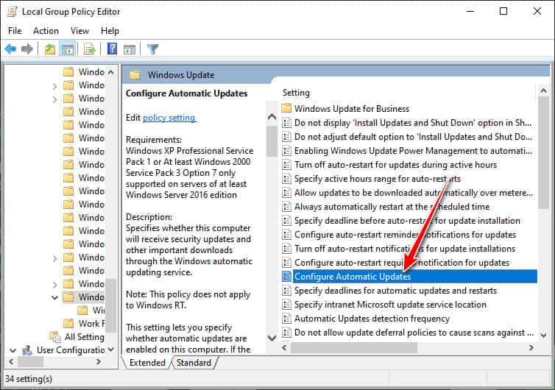
Task: Open the View menu
Action: click(79, 31)
